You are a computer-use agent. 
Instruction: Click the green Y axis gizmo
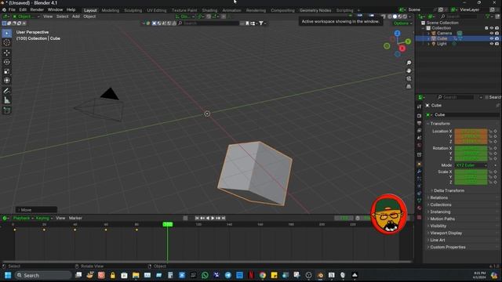coord(408,42)
